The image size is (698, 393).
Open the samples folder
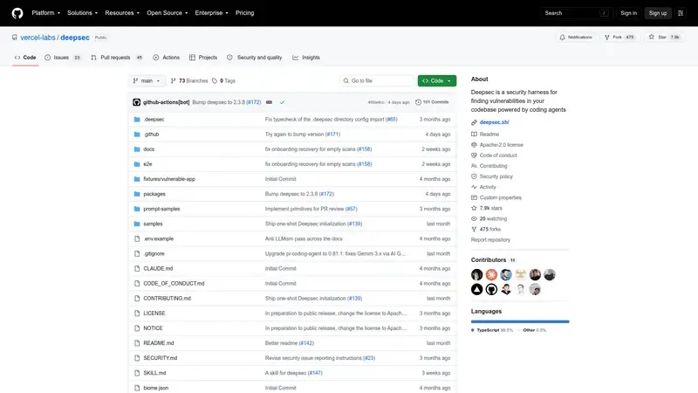153,224
